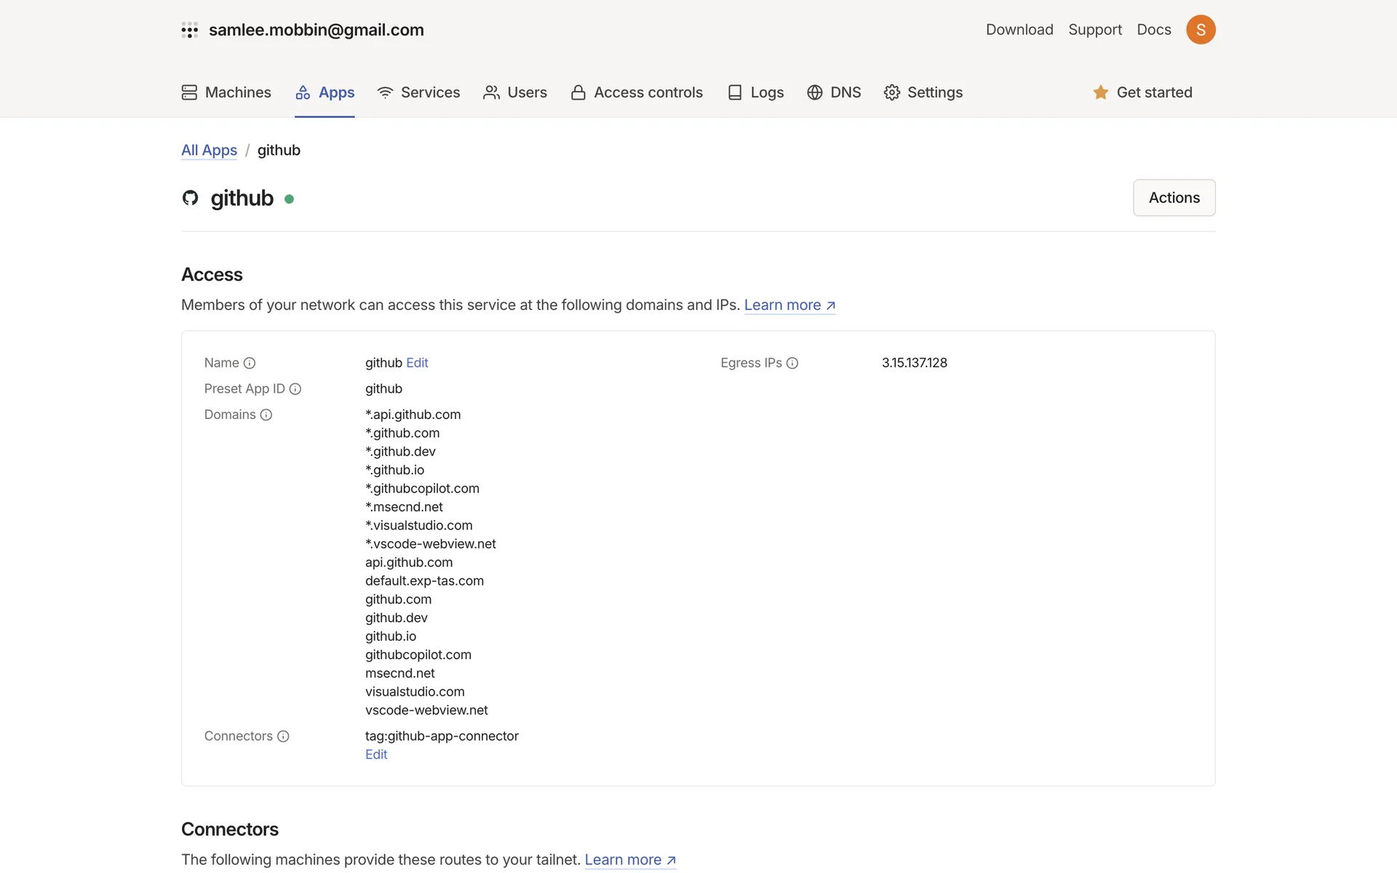Click the info icon beside Preset App ID
The height and width of the screenshot is (873, 1397).
(x=295, y=389)
